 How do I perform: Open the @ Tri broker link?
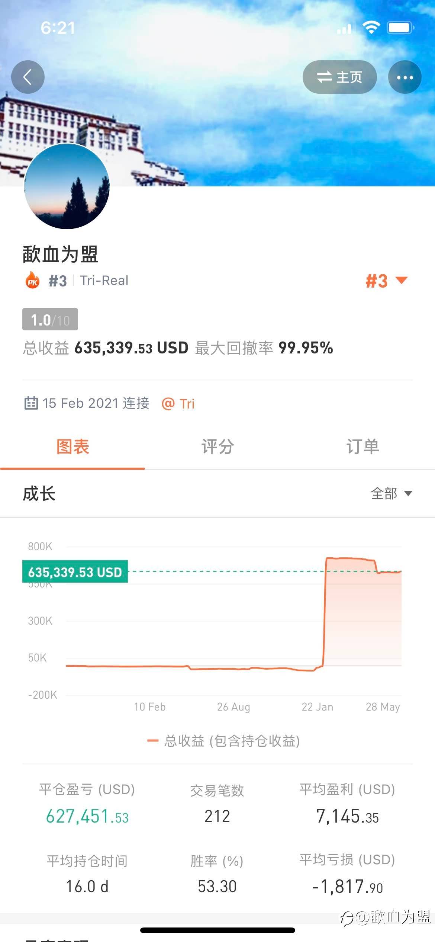(178, 404)
